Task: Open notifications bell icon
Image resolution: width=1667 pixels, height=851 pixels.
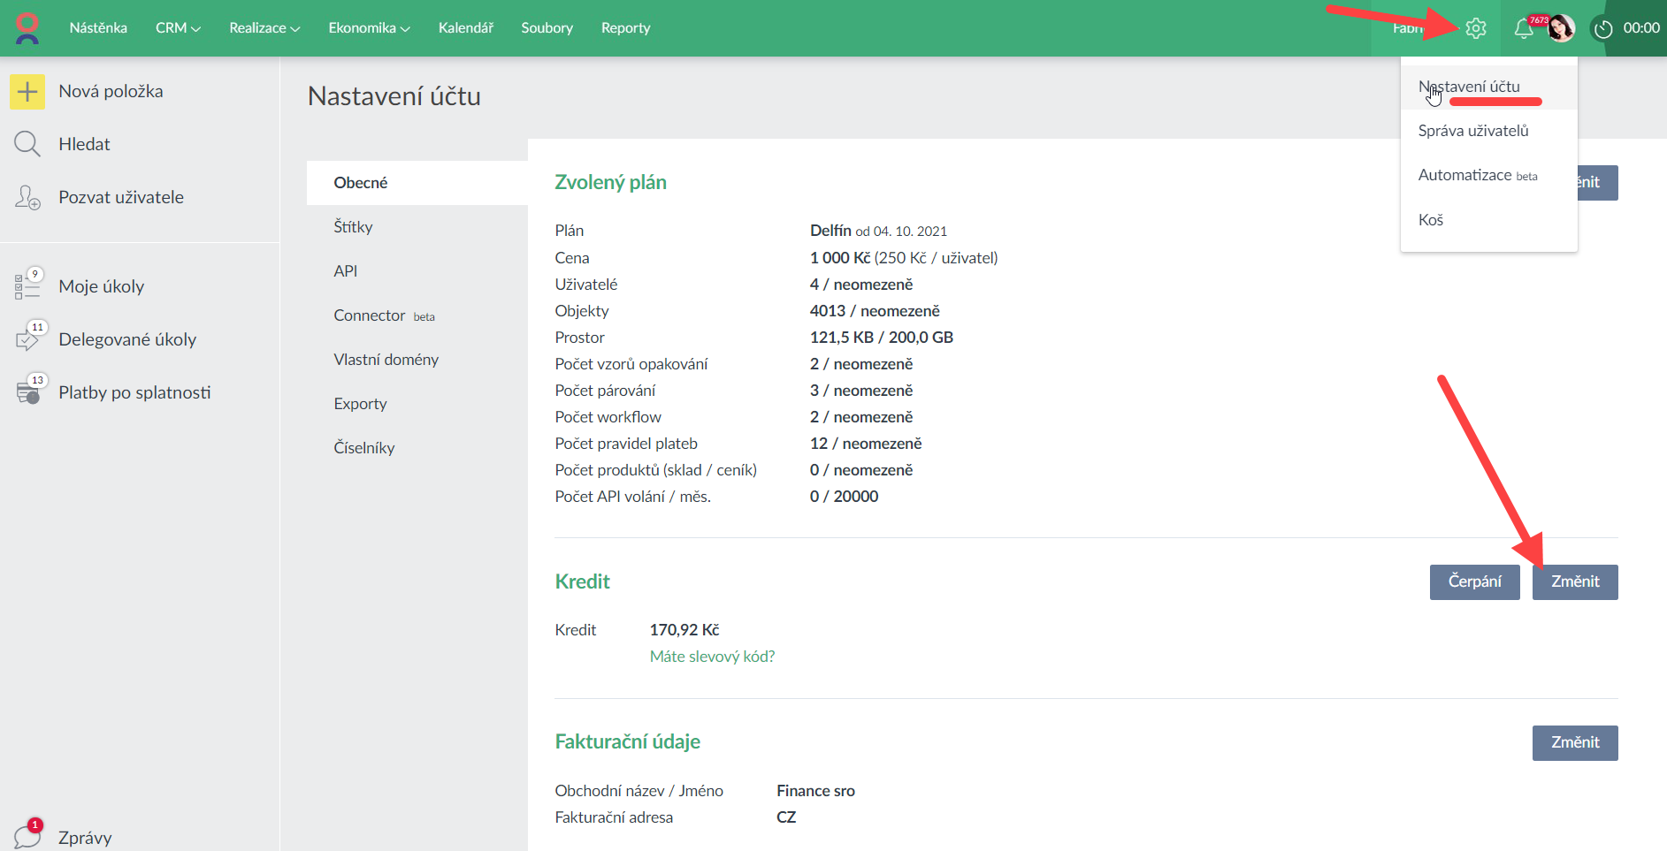Action: tap(1523, 28)
